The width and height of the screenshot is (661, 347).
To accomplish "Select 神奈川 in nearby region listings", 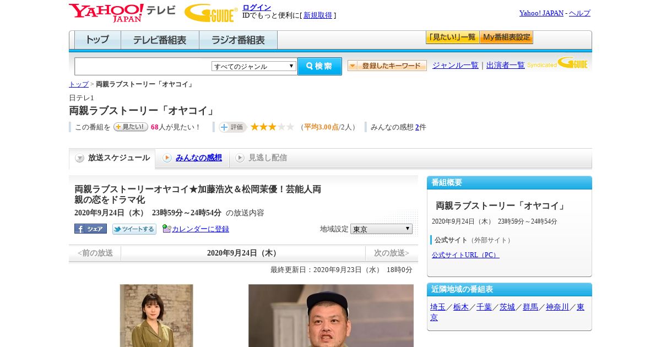I will click(x=557, y=307).
